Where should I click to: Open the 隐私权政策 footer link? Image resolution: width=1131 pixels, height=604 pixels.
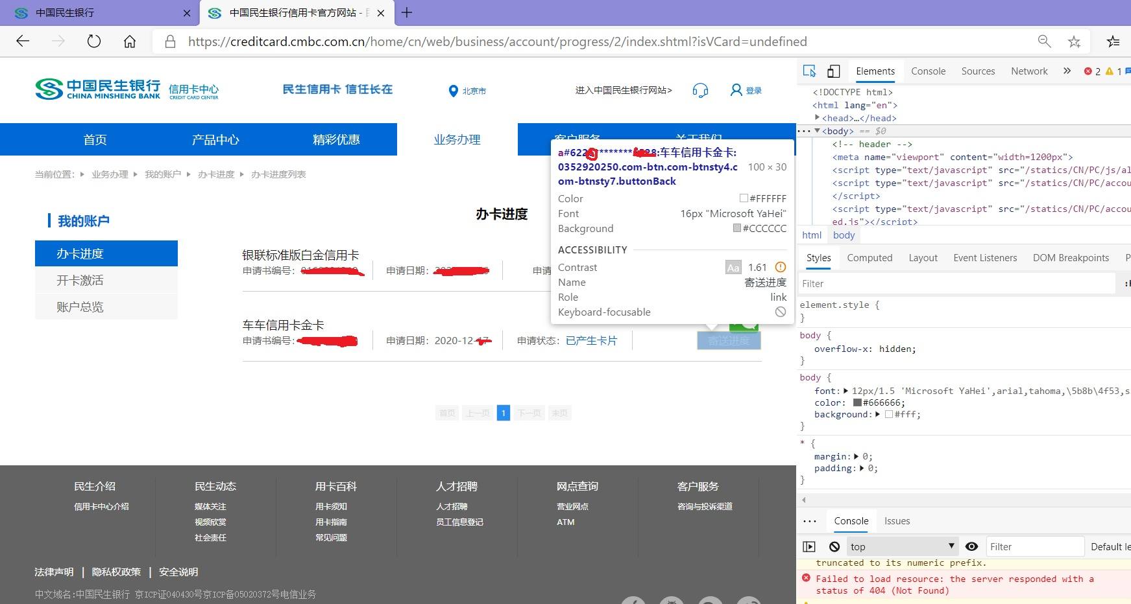click(x=116, y=572)
